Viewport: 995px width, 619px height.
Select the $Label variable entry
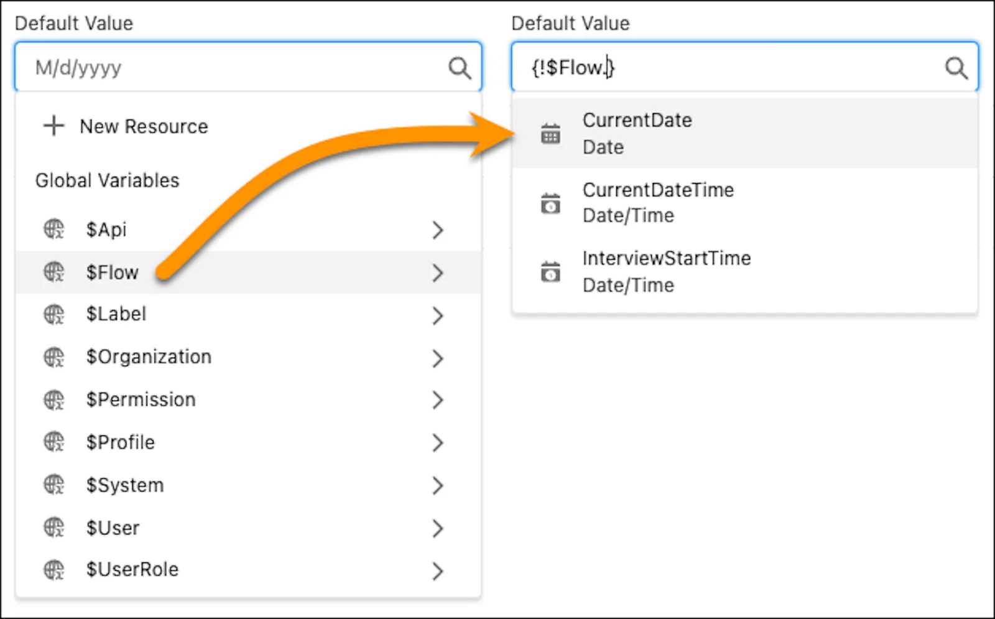click(x=116, y=315)
